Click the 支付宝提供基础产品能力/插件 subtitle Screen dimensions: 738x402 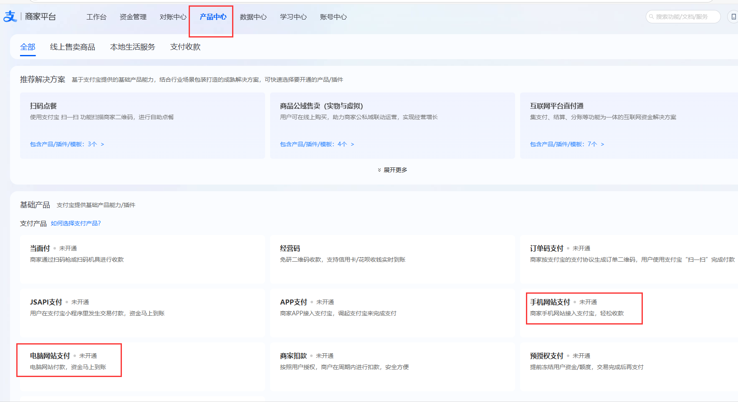point(96,205)
